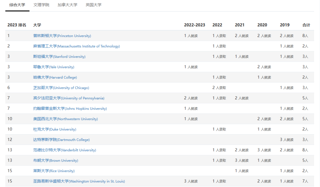The height and width of the screenshot is (187, 320).
Task: Click Brown's 5人 total cell
Action: coord(305,160)
